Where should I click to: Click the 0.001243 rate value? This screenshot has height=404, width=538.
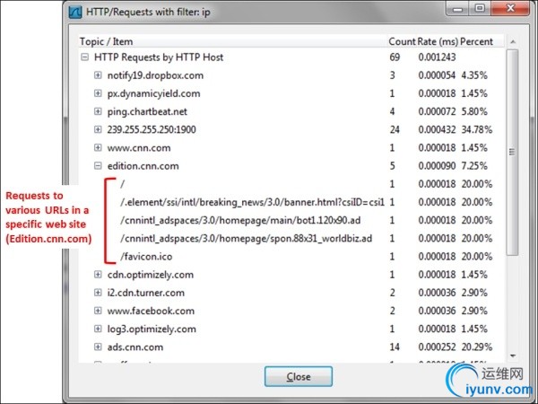pos(437,57)
